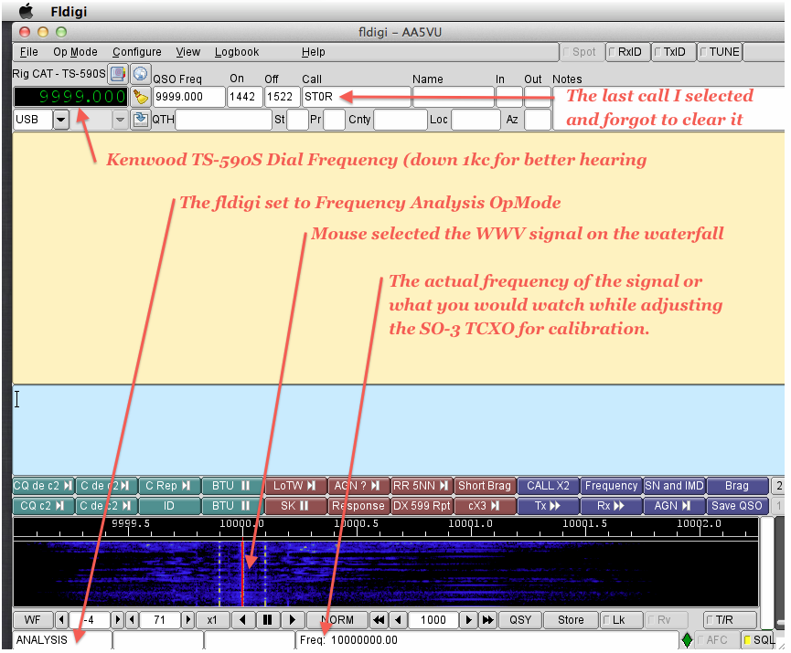Open the Apple menu
This screenshot has width=791, height=653.
[x=26, y=11]
